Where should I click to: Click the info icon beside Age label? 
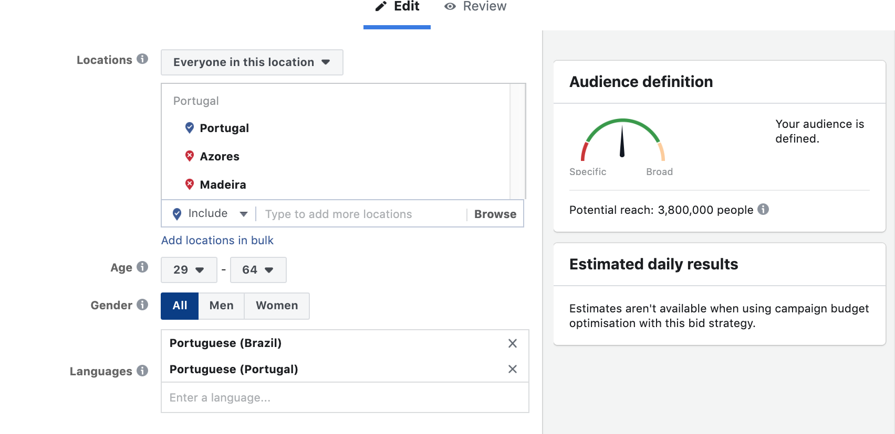pos(142,267)
